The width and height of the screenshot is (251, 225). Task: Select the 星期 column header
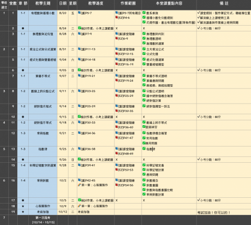(x=73, y=4)
